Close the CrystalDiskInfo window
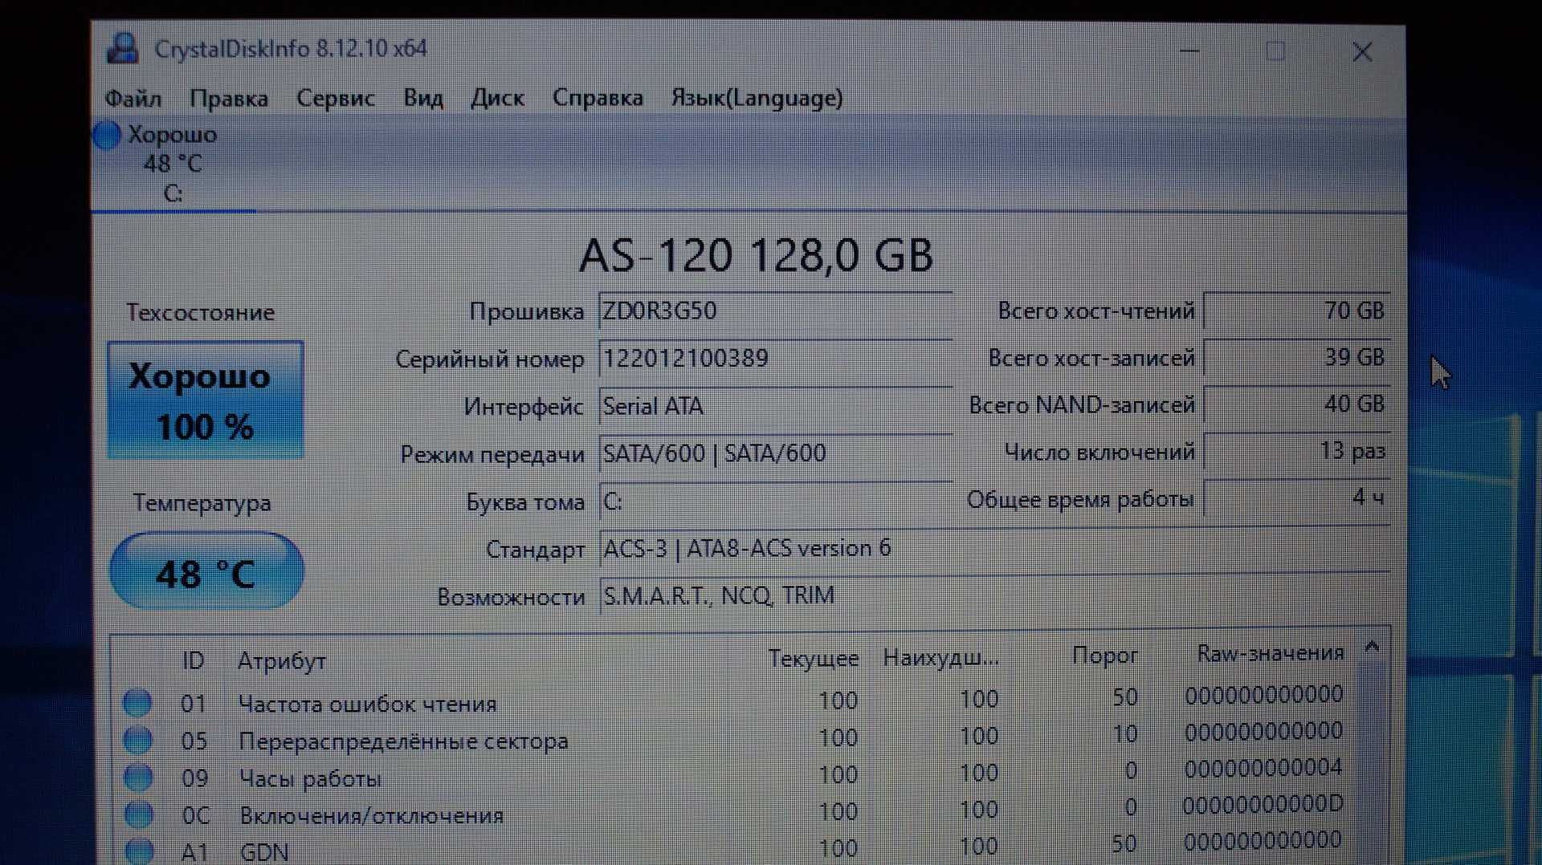This screenshot has width=1542, height=865. pyautogui.click(x=1362, y=52)
